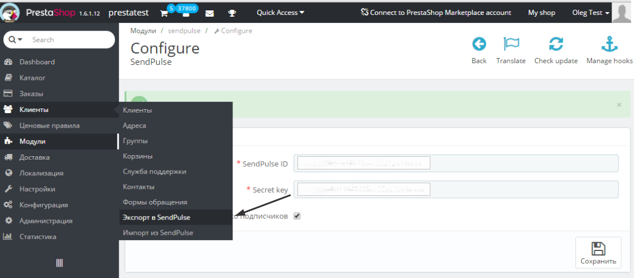
Task: Click the Доставка truck icon
Action: (x=8, y=157)
